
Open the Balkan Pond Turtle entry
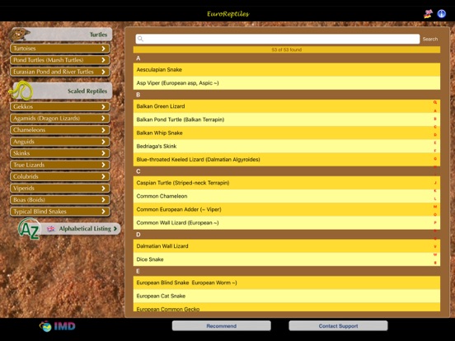287,119
